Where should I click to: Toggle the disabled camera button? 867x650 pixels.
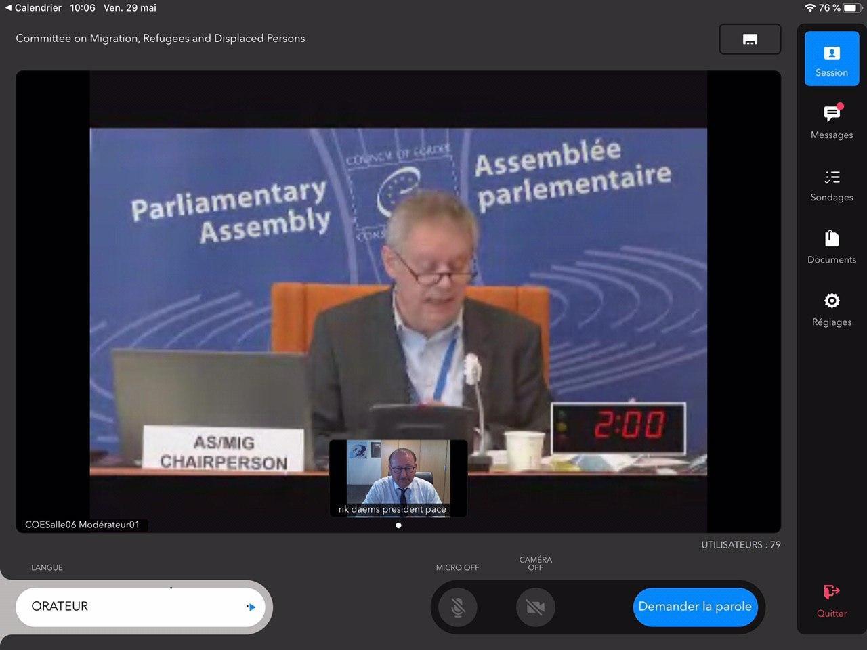tap(535, 607)
